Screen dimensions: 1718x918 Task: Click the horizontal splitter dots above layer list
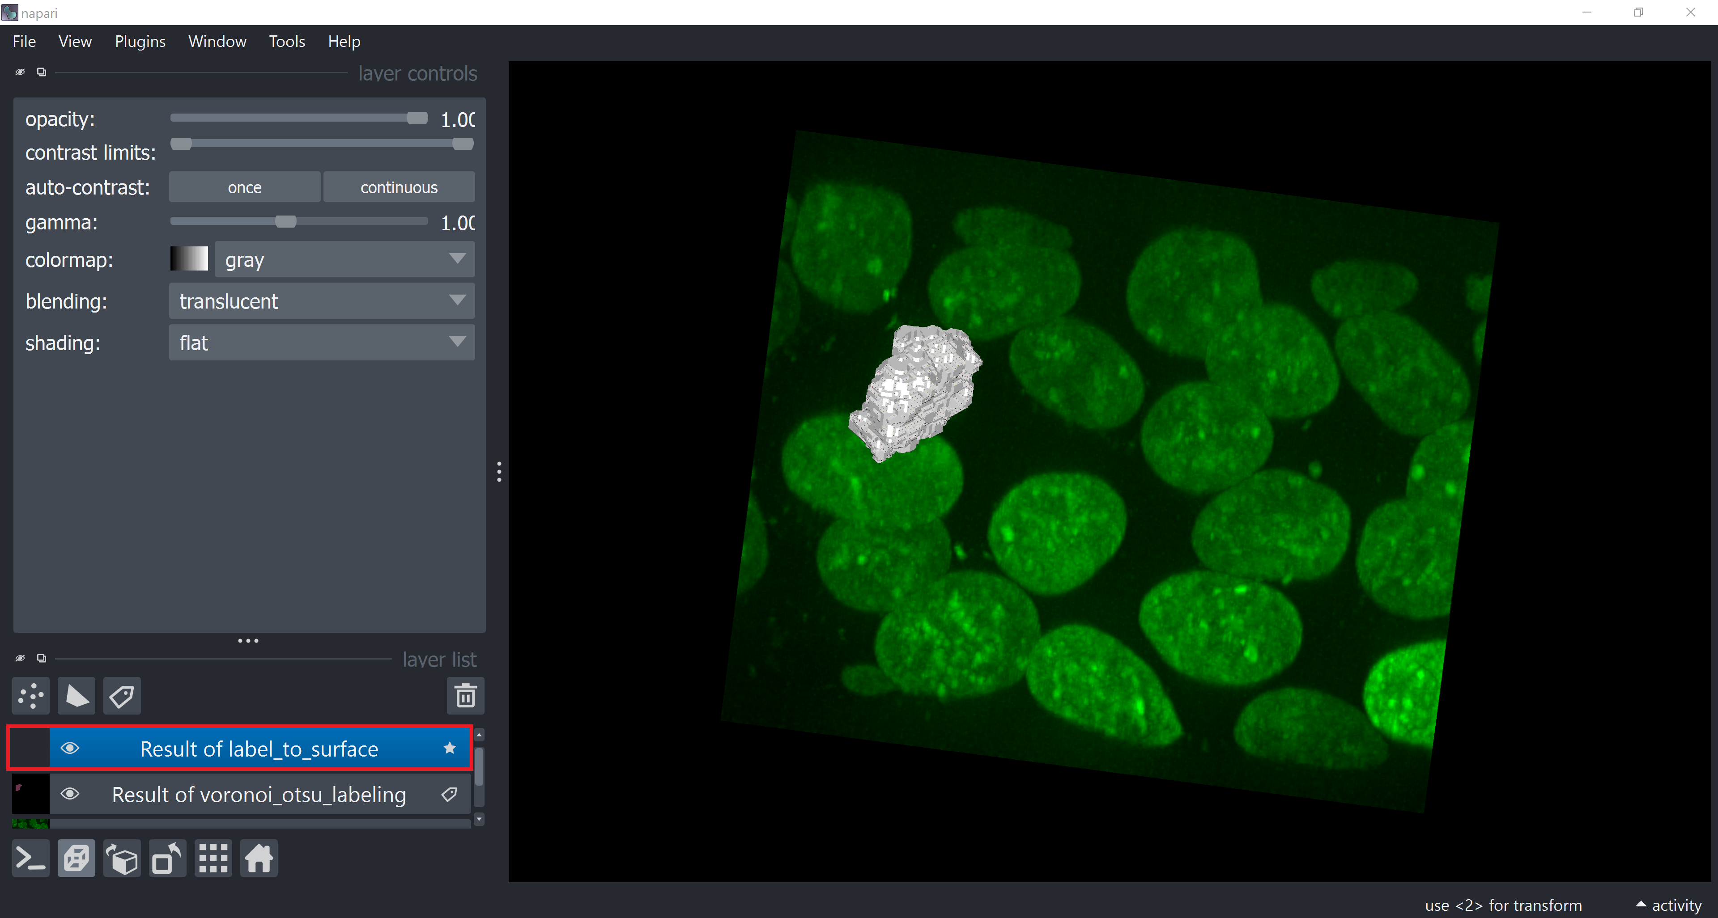coord(248,641)
